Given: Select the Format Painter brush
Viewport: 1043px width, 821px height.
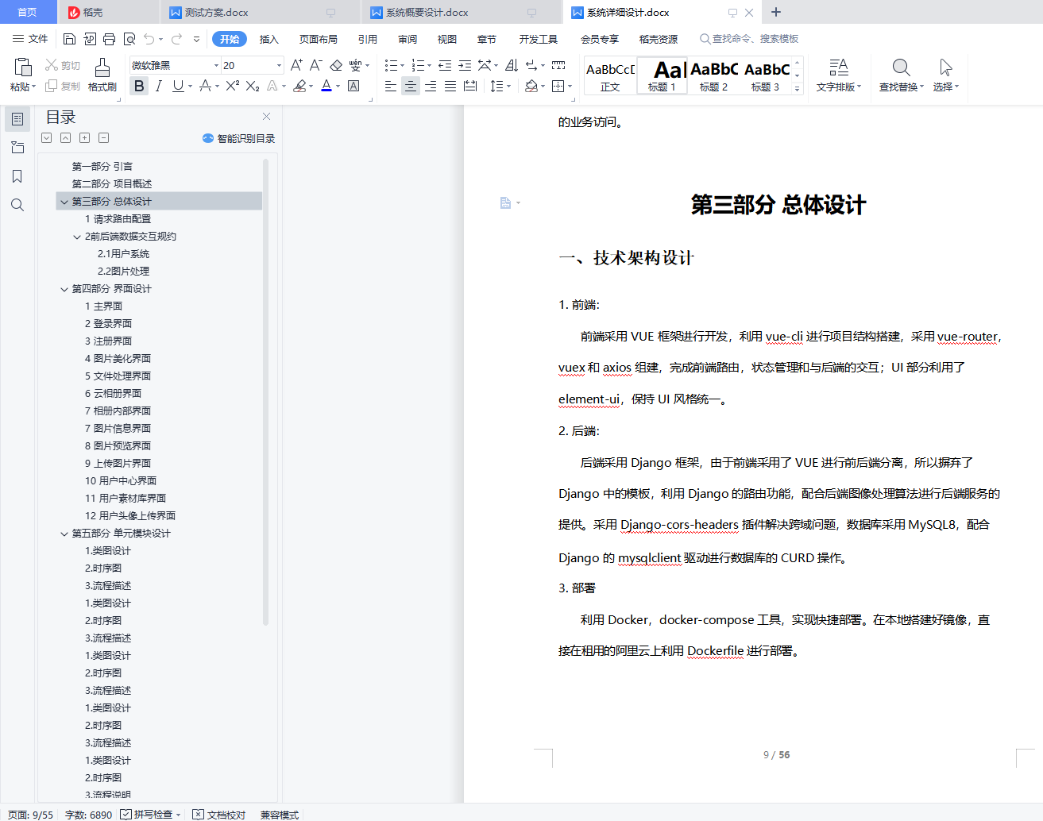Looking at the screenshot, I should pos(102,67).
